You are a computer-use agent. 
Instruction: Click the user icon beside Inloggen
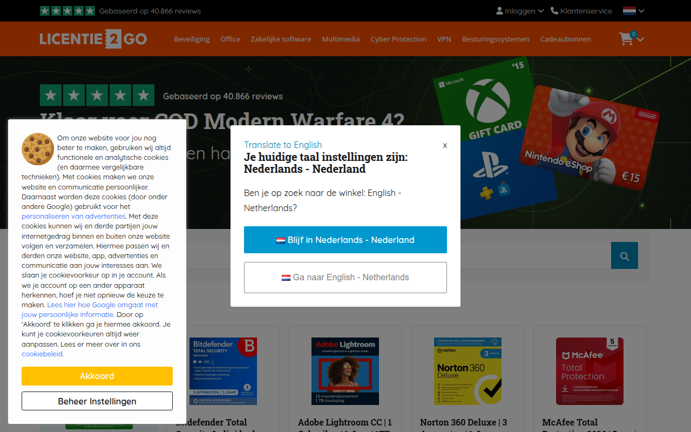(499, 11)
